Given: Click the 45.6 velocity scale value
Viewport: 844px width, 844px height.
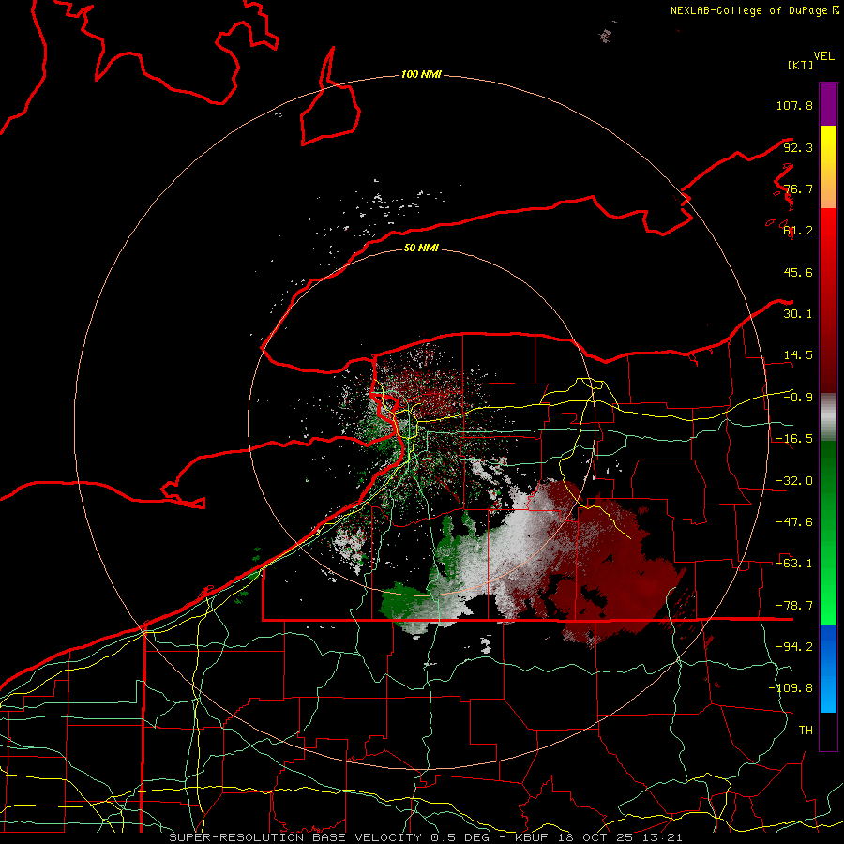Looking at the screenshot, I should point(798,272).
